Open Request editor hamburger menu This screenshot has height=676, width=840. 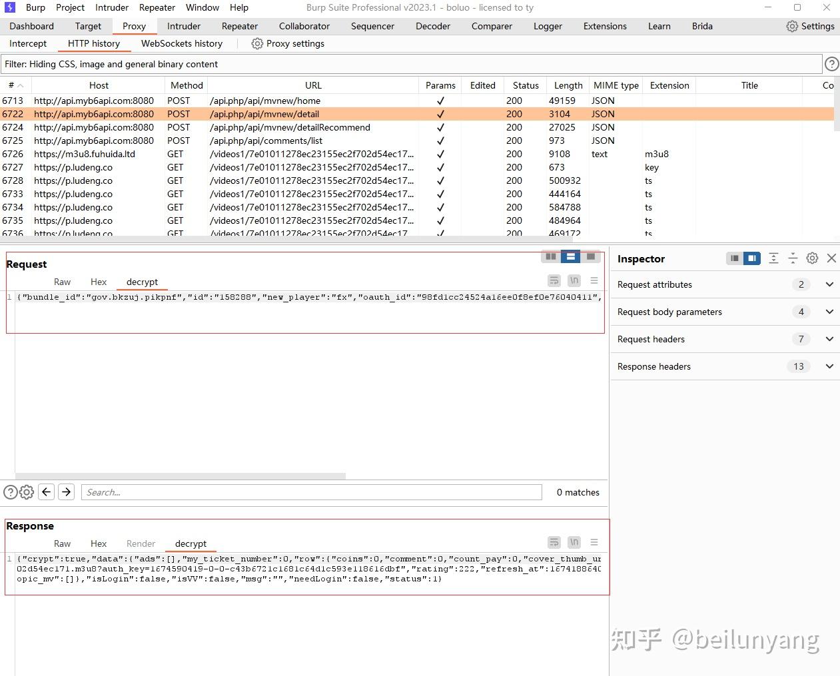[x=594, y=281]
